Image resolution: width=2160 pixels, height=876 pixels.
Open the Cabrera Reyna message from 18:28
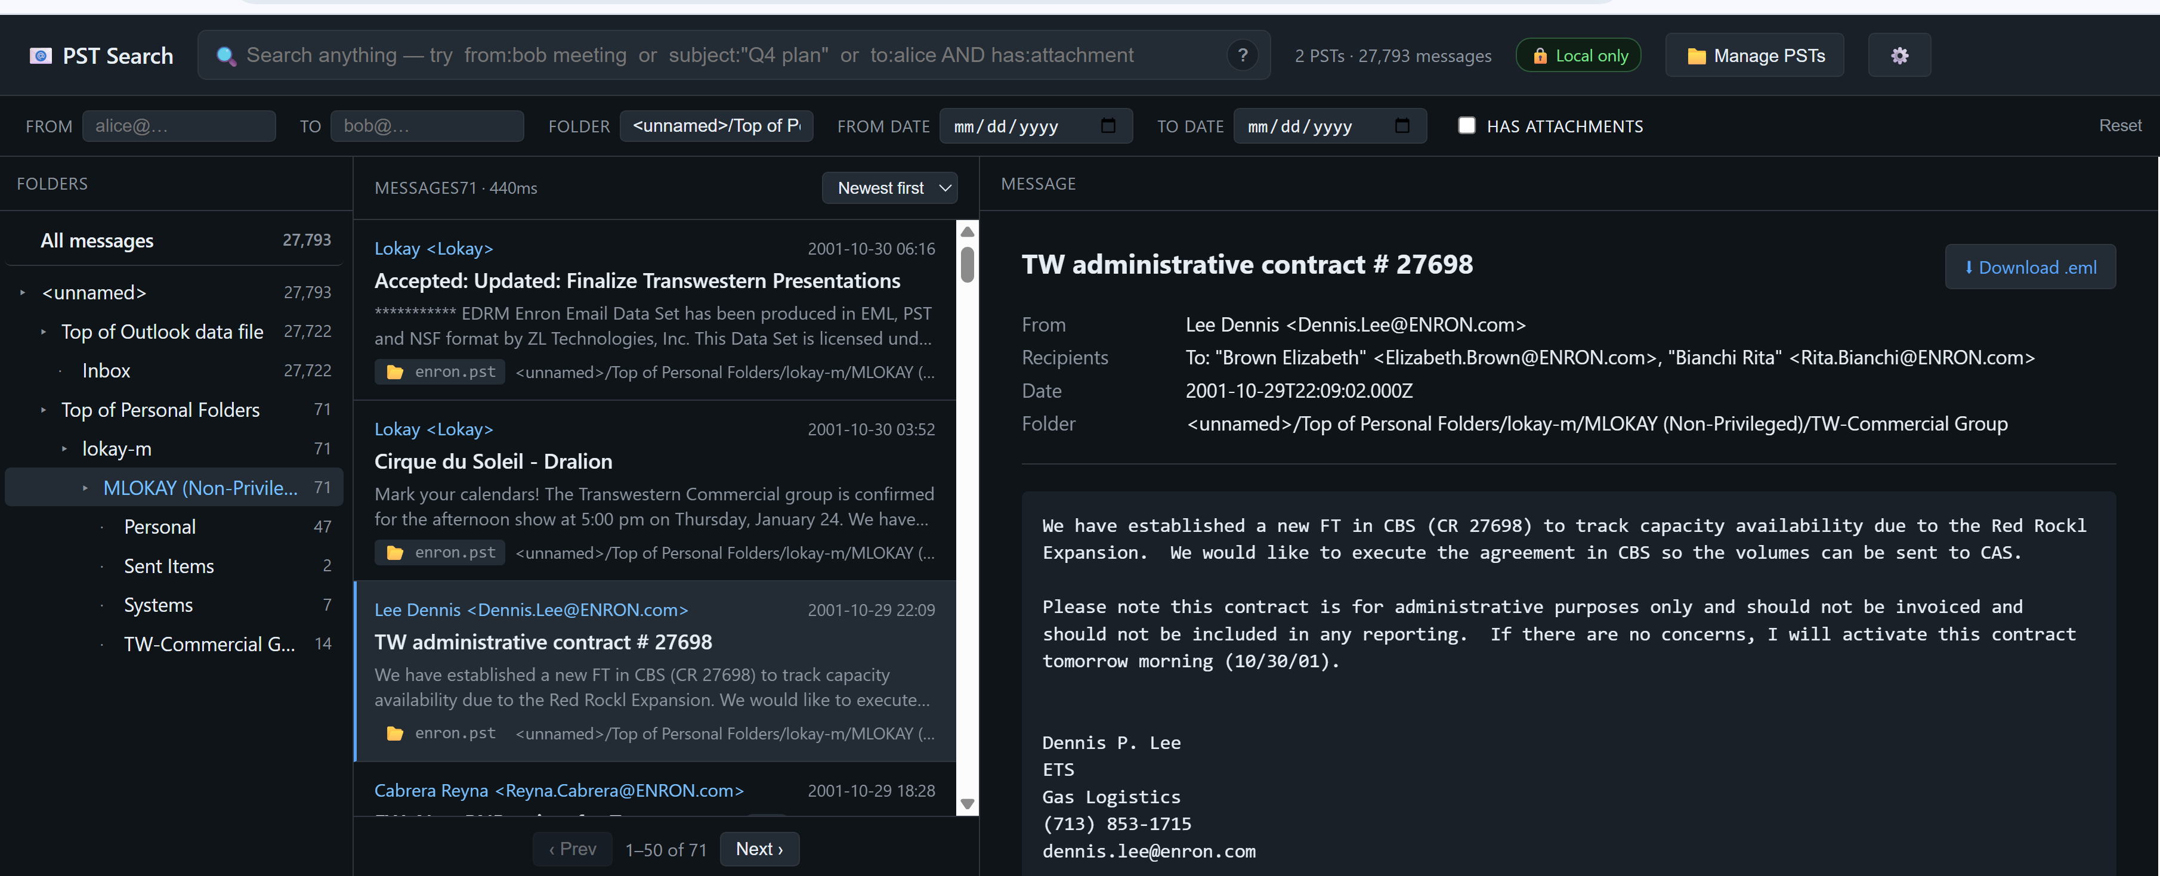point(655,790)
